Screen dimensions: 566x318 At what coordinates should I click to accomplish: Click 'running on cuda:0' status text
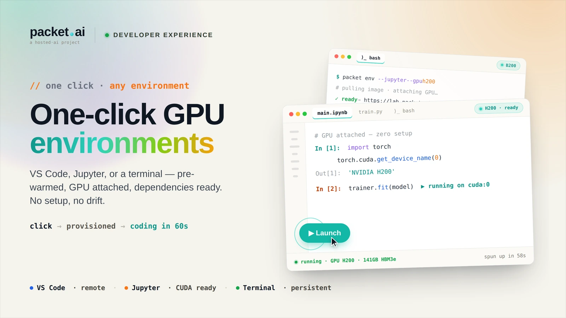point(459,185)
